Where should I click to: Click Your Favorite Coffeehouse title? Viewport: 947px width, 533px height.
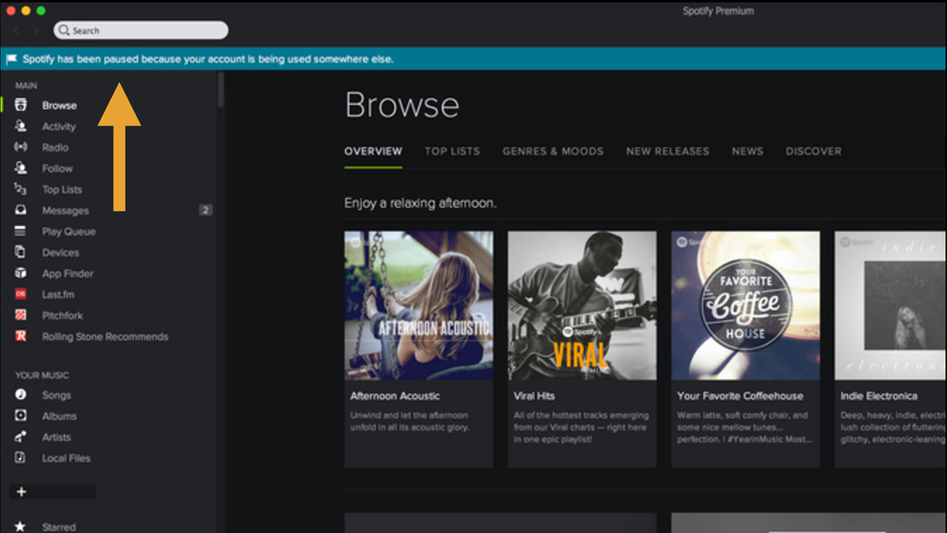[740, 396]
